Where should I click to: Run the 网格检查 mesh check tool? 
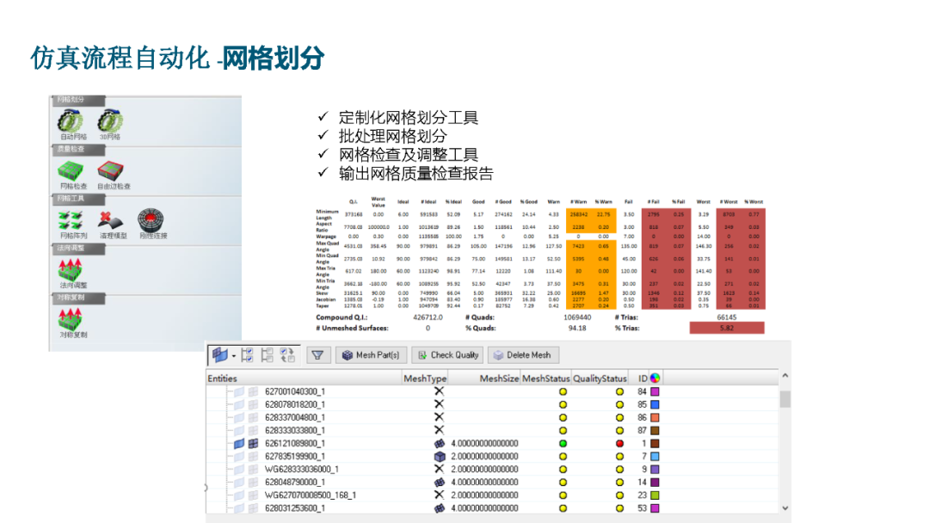point(71,174)
